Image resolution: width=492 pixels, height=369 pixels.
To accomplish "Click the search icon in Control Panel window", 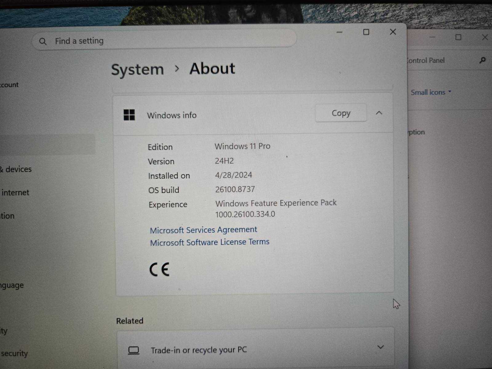I will (x=482, y=60).
